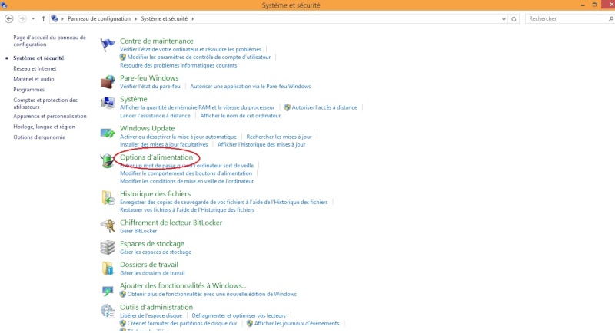
Task: Open the Windows Update heading
Action: (147, 128)
